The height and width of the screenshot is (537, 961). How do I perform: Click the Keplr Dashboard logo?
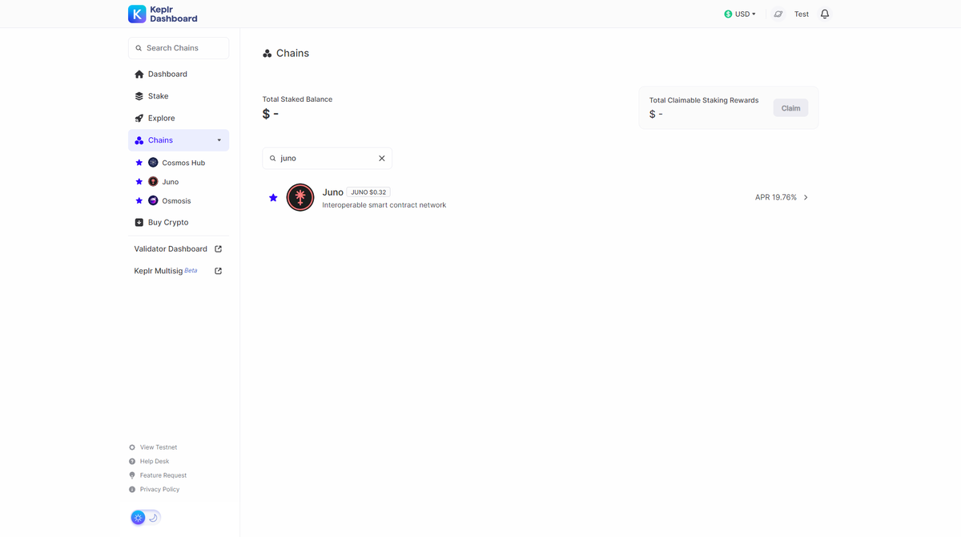click(163, 14)
